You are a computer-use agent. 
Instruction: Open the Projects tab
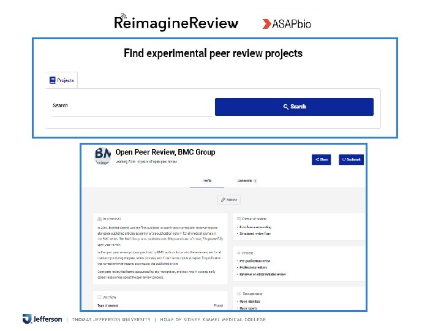pos(62,80)
